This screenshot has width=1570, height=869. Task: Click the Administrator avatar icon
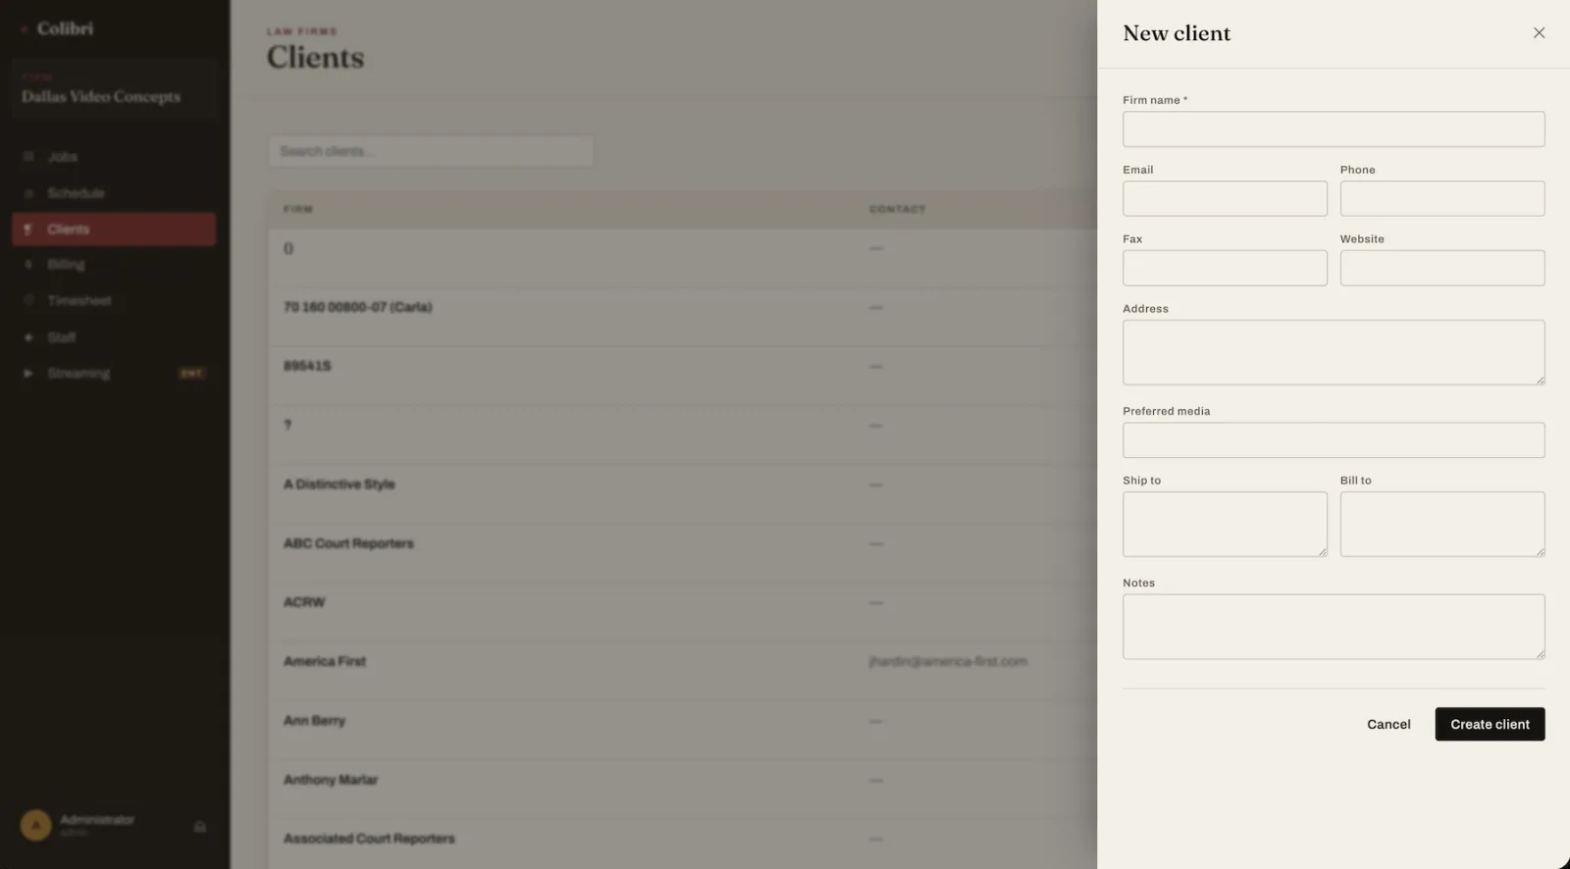[36, 825]
